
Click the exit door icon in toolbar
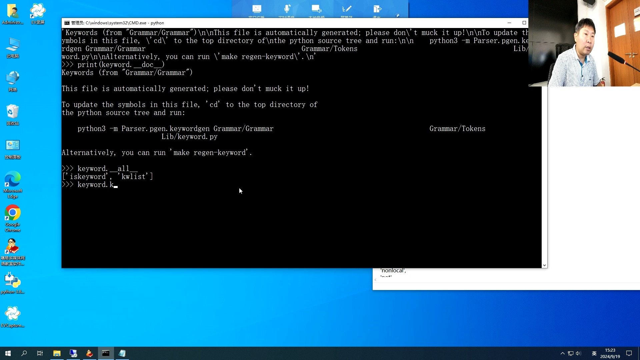377,9
